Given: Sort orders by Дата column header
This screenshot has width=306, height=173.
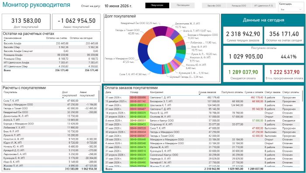Looking at the screenshot, I should click(x=108, y=92).
